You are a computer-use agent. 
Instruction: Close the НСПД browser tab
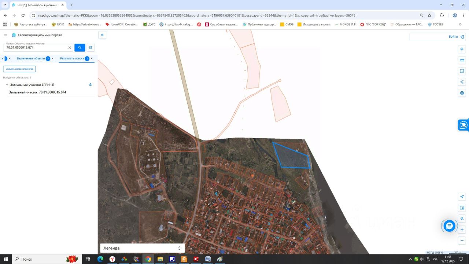click(x=63, y=5)
